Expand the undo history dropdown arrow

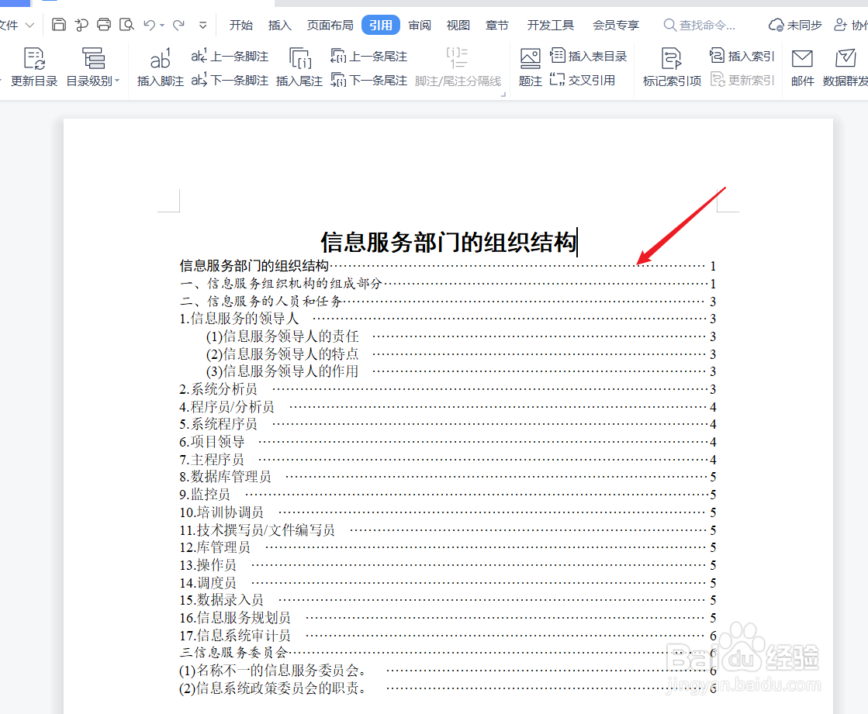point(161,24)
